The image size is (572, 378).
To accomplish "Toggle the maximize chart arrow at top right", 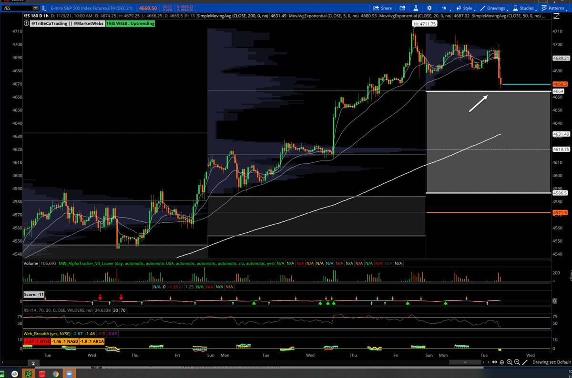I will coord(557,16).
